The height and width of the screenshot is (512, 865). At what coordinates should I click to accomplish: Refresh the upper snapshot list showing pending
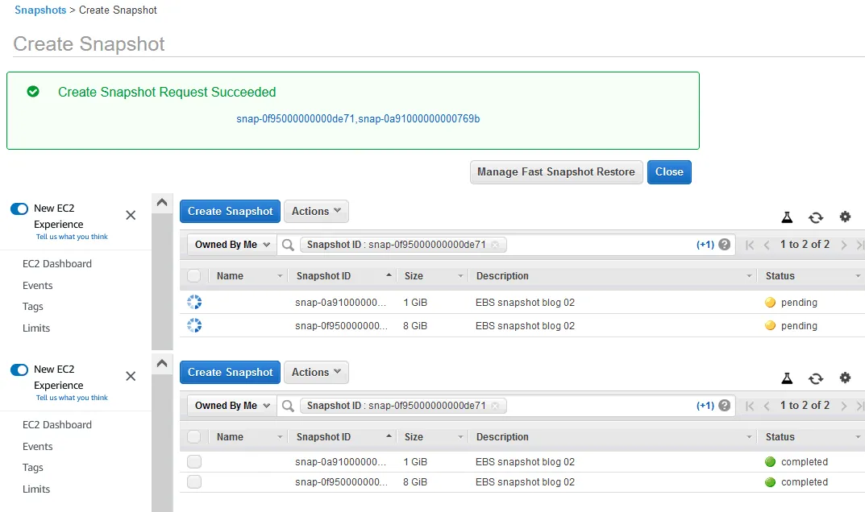click(x=816, y=217)
